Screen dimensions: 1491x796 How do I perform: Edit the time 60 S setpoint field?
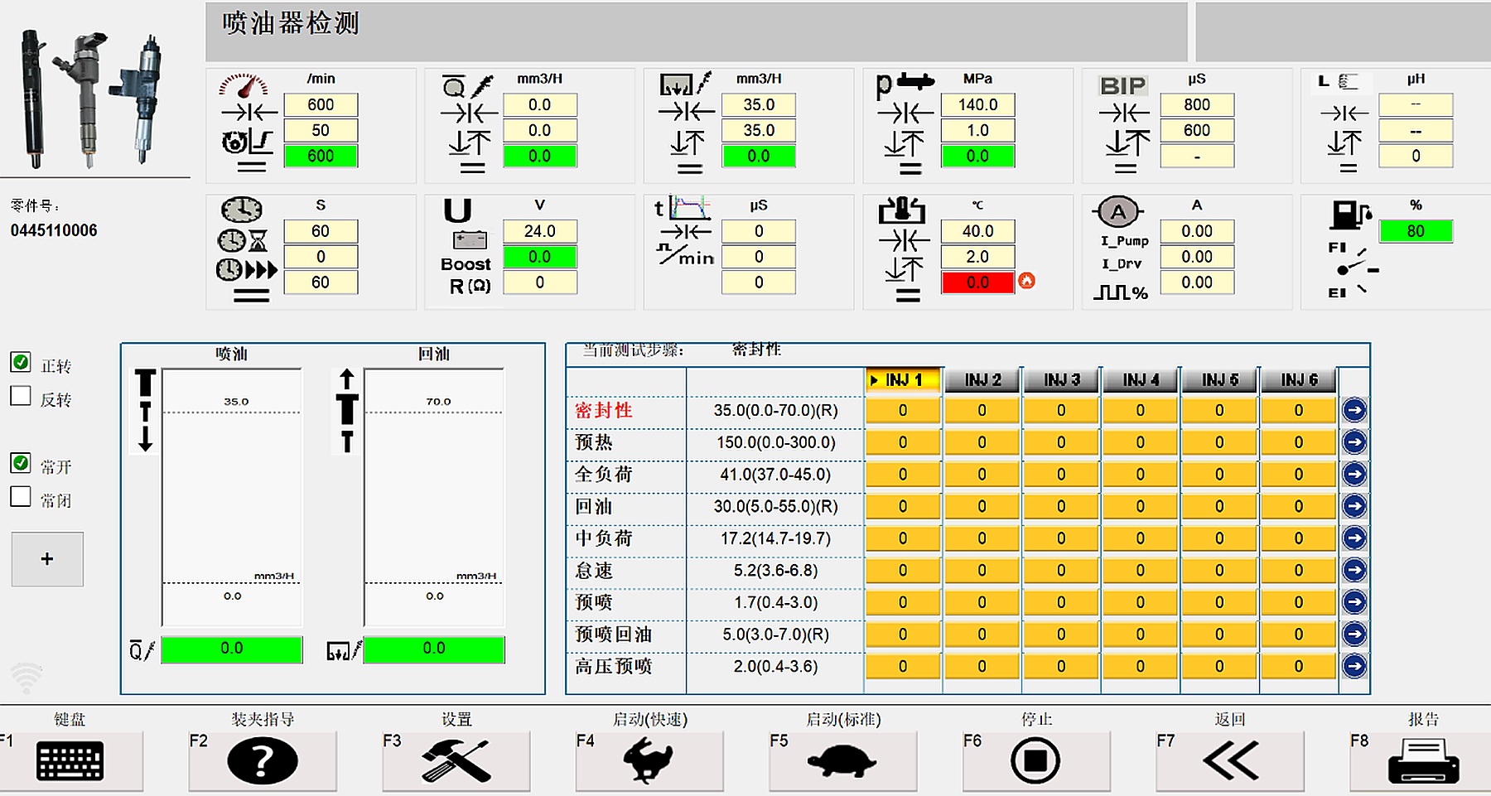pos(321,231)
